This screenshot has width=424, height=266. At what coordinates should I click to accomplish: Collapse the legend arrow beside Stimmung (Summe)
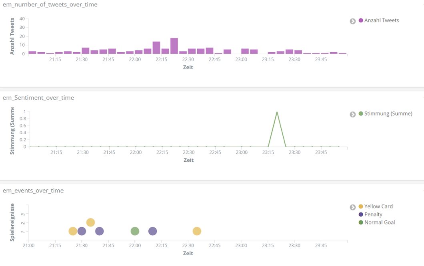tap(353, 114)
